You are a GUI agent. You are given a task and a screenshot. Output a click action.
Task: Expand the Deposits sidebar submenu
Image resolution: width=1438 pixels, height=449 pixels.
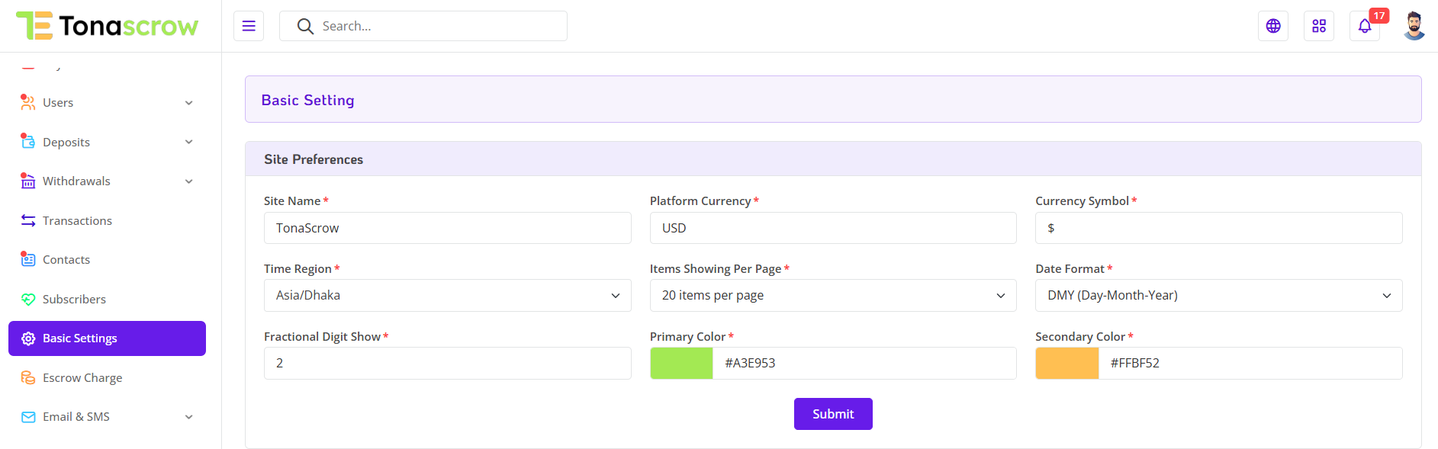click(188, 142)
